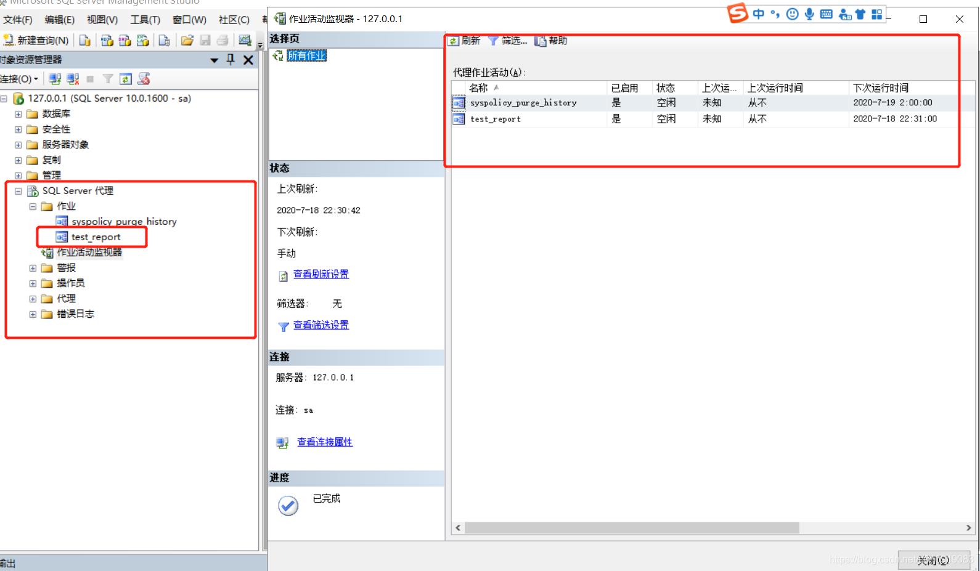Open the 视图(V) menu
The height and width of the screenshot is (571, 980).
coord(102,20)
